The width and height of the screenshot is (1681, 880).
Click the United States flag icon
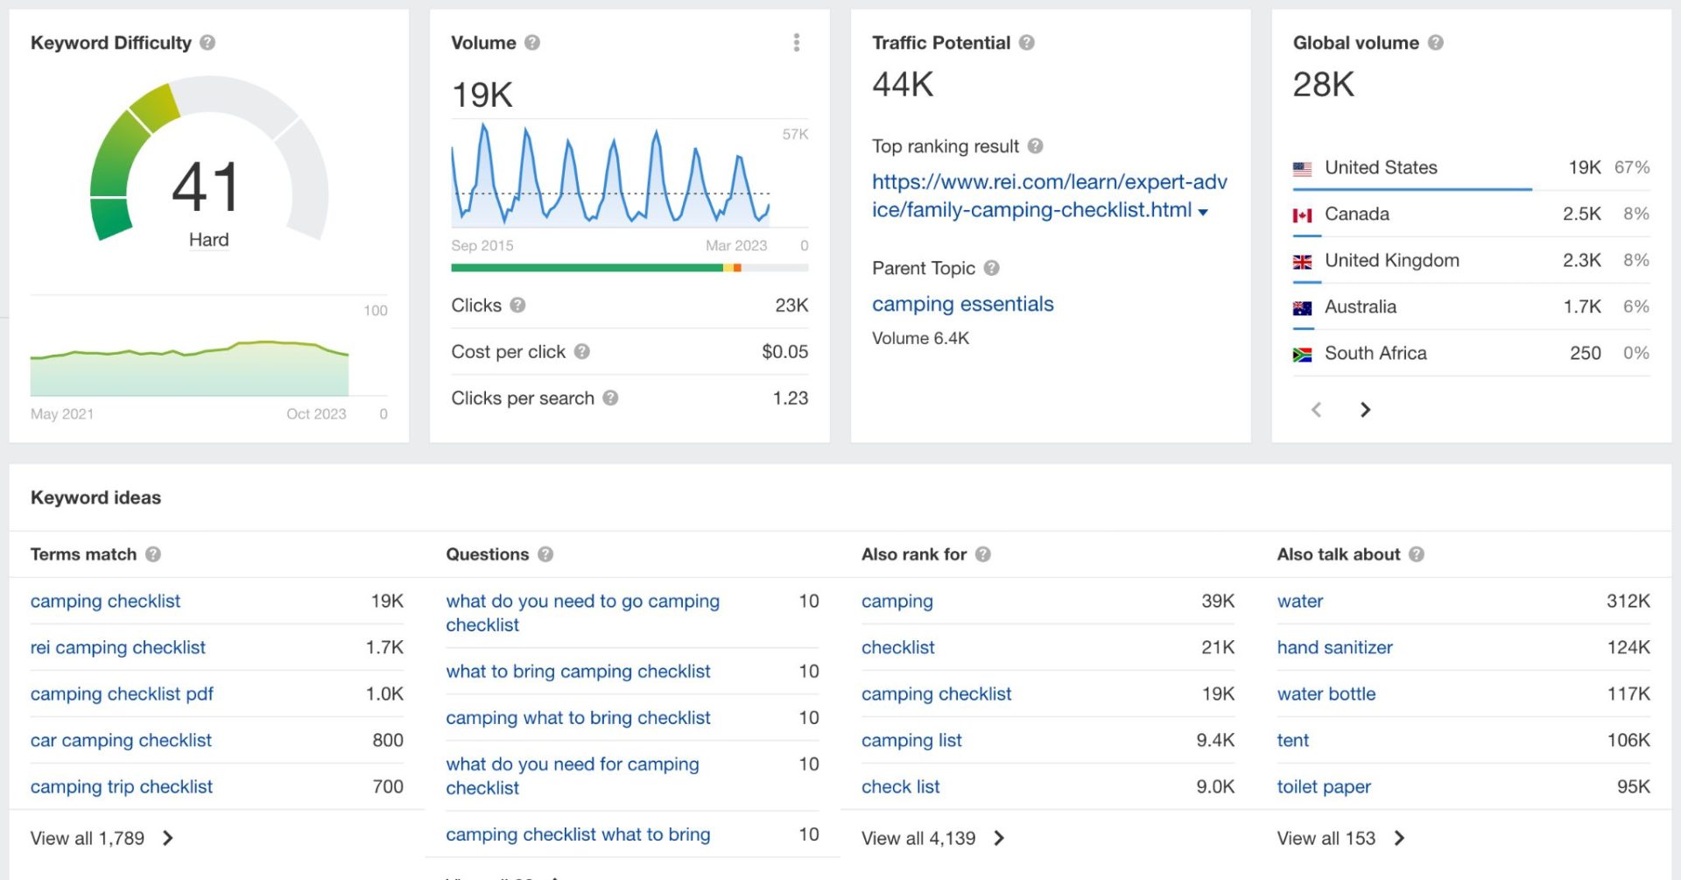[1302, 168]
